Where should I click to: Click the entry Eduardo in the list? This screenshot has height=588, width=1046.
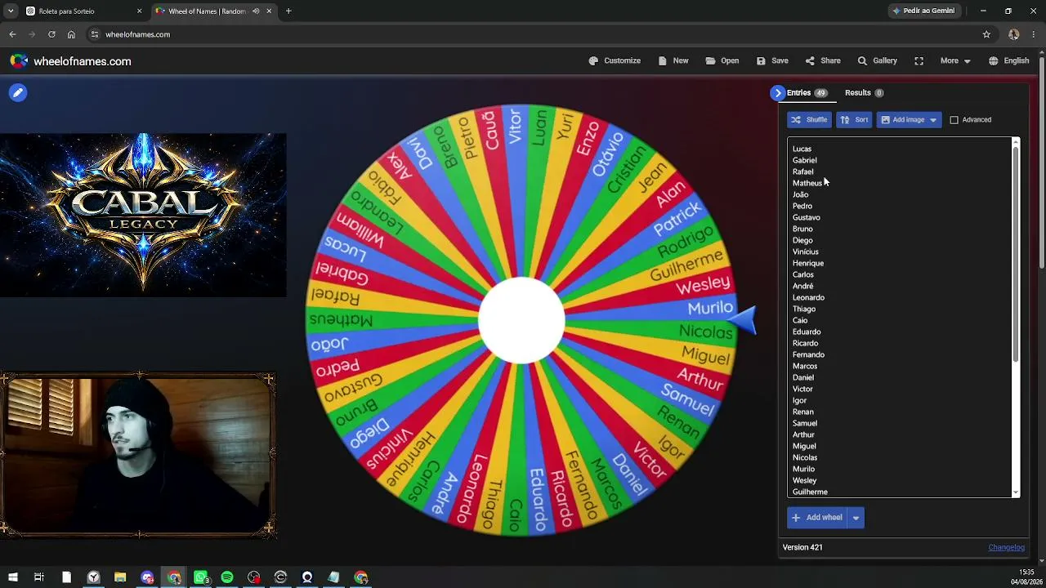pos(806,332)
